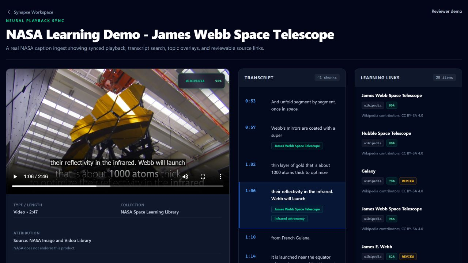Click the 20 items counter
The image size is (468, 263).
444,77
